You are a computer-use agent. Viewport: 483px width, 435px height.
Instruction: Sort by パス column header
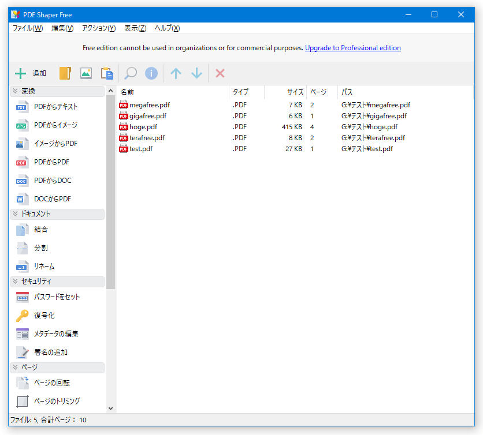[x=406, y=92]
